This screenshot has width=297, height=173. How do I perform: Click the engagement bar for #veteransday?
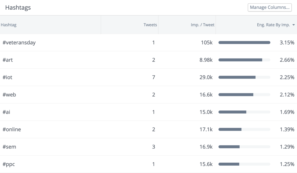244,42
